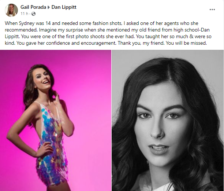Visit Gail Porada's profile via her name
This screenshot has width=224, height=191.
[x=33, y=7]
